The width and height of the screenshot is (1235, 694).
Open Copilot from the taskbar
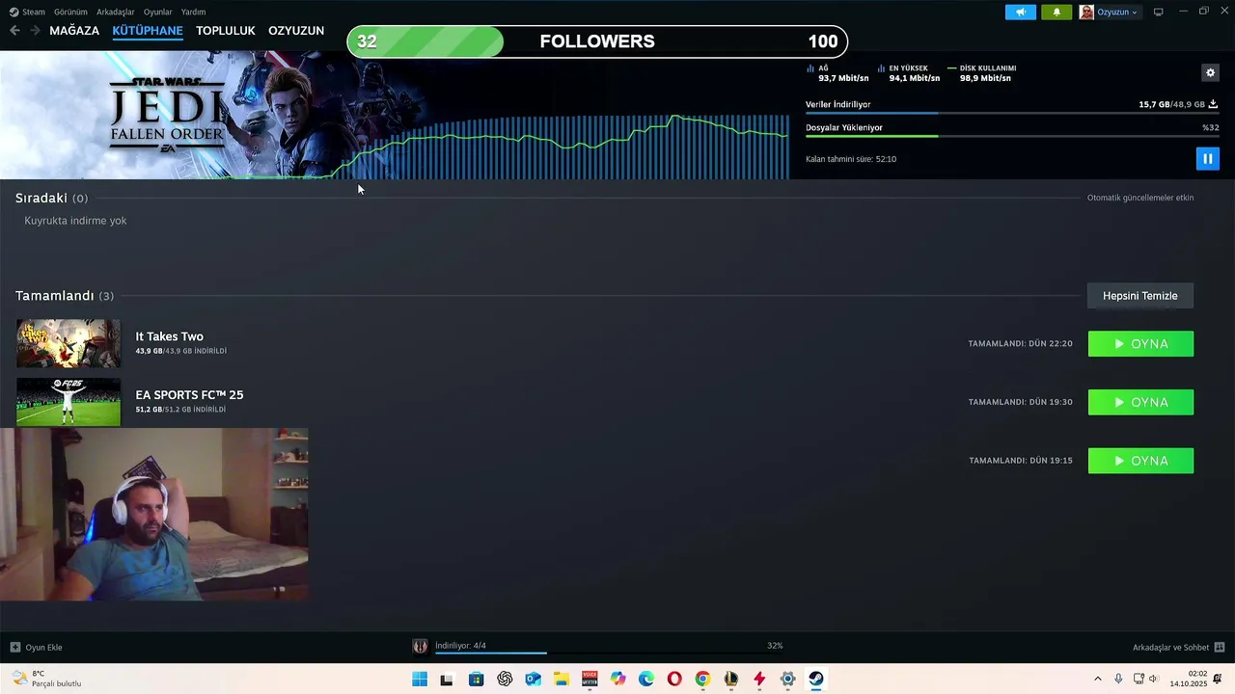(x=617, y=680)
